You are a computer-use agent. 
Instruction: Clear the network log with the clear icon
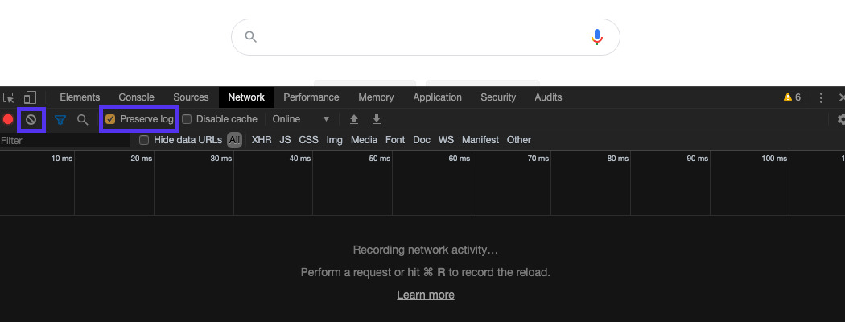click(x=31, y=119)
